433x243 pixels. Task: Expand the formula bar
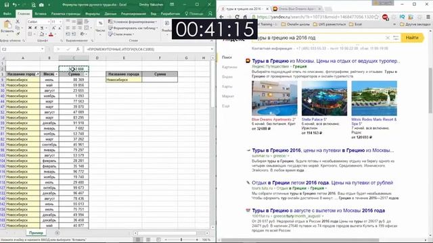coord(212,49)
